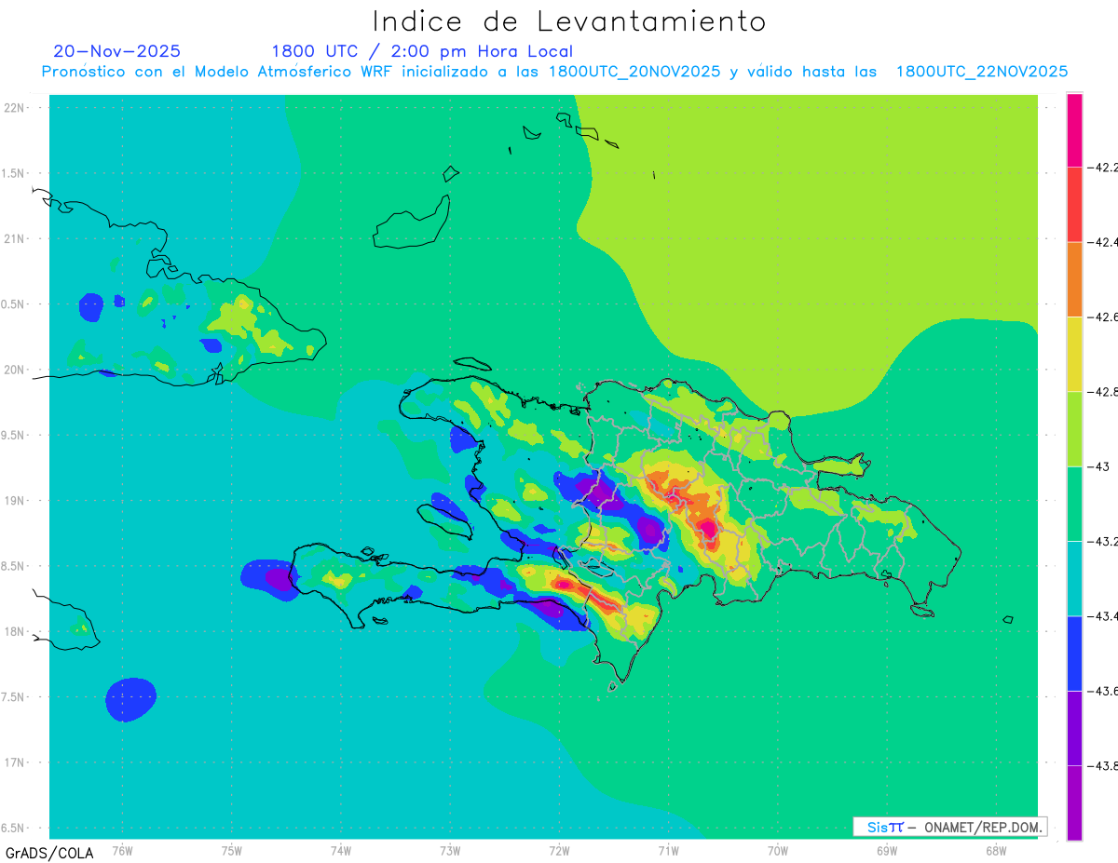This screenshot has height=863, width=1118.
Task: Pick the magenta legend swatch above -42.2
Action: coord(1074,130)
